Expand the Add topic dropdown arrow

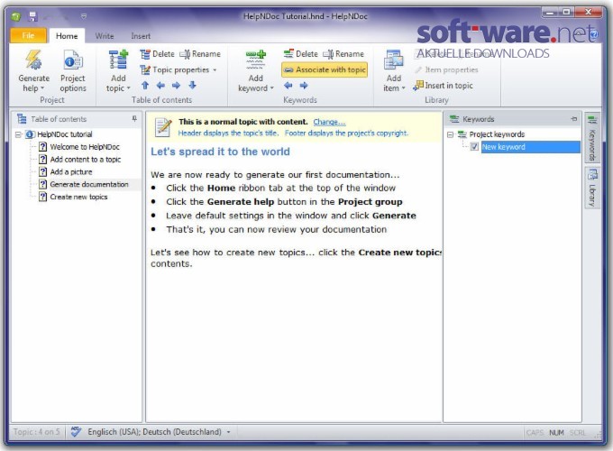(x=128, y=88)
